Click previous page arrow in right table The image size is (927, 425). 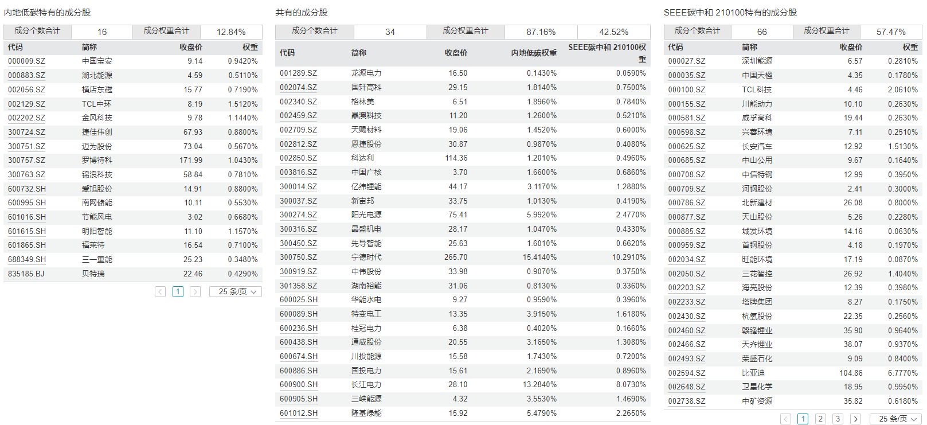tap(786, 419)
